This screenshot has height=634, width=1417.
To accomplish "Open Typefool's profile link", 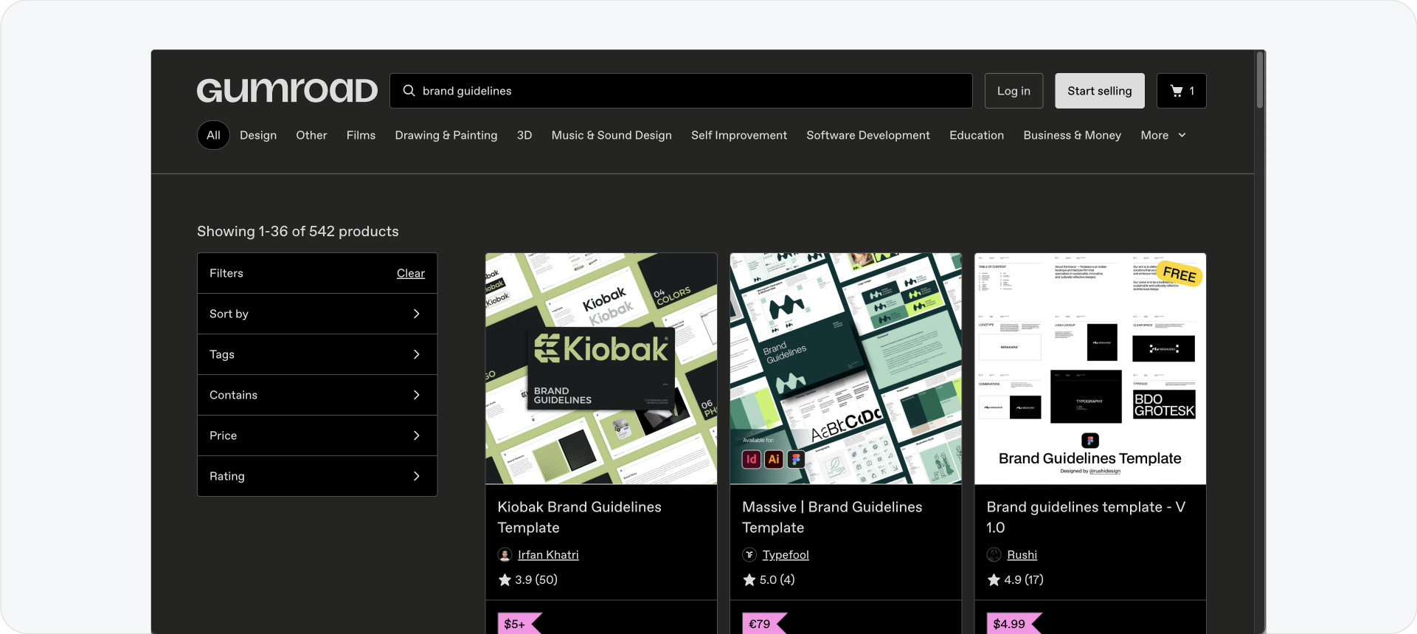I will (786, 554).
